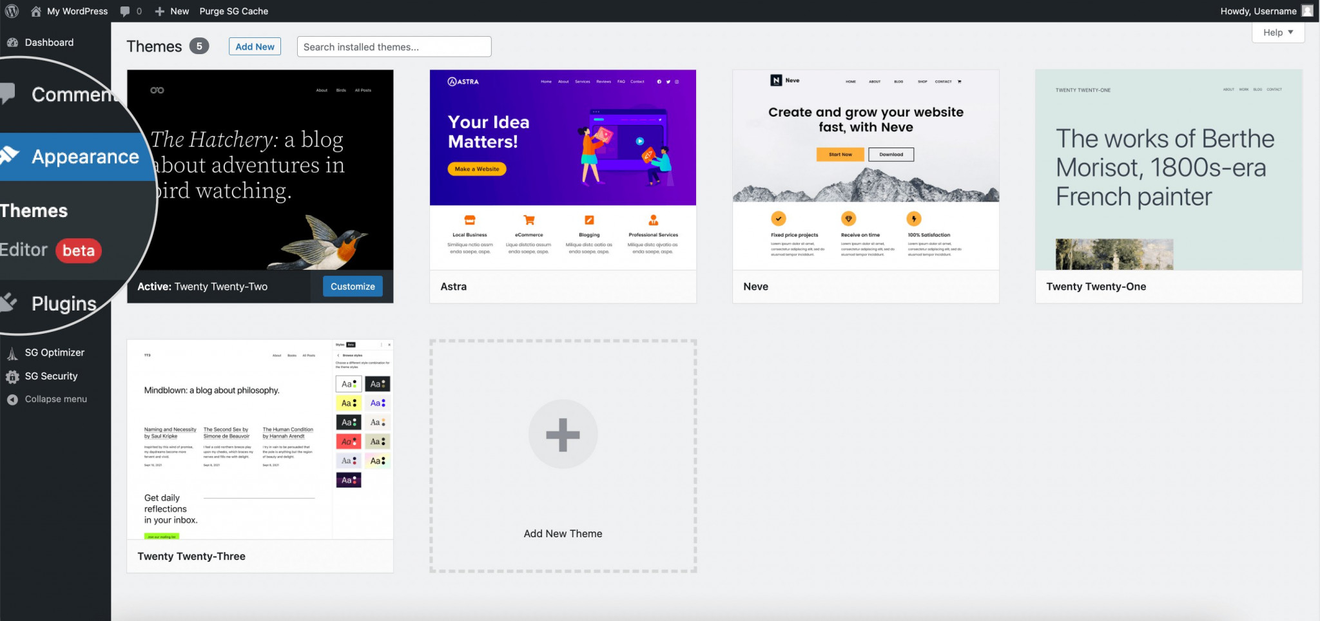Open the My WordPress site home icon

pos(36,11)
